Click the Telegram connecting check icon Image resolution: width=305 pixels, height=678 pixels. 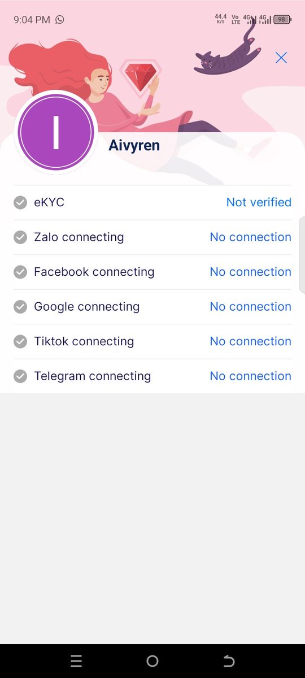coord(20,376)
